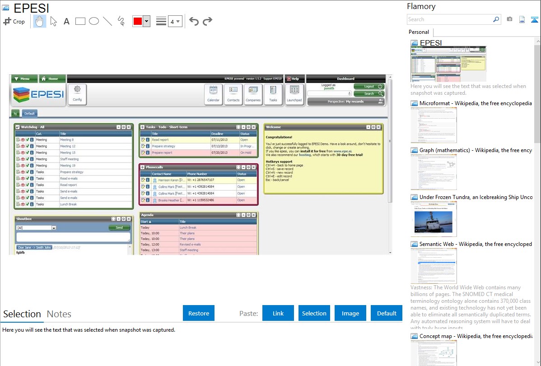Click the Paste Image button
541x366 pixels.
click(350, 313)
